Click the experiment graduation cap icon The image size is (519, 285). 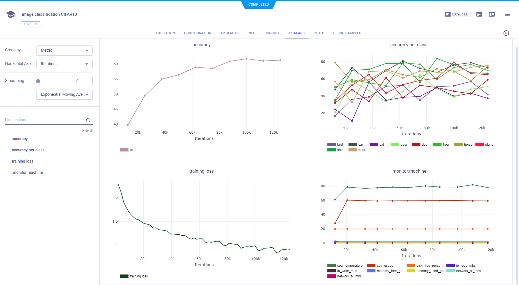click(11, 14)
